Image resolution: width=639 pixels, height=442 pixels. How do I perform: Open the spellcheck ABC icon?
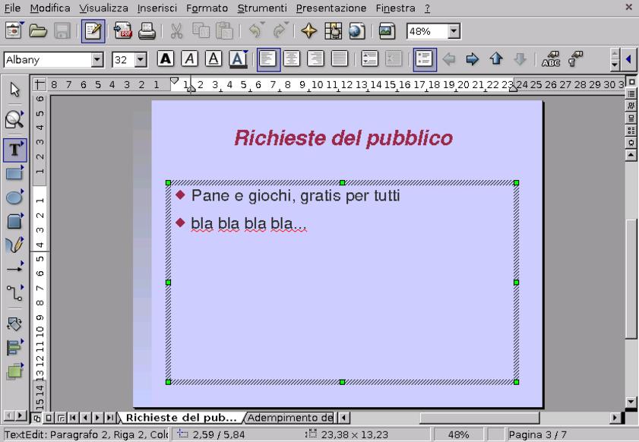click(x=550, y=59)
